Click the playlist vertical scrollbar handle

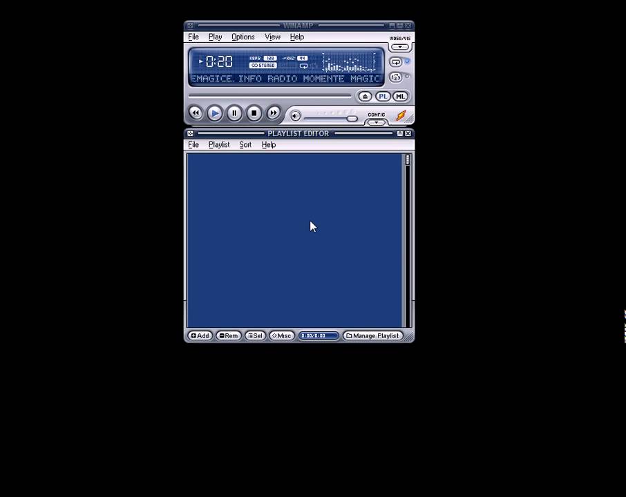[x=407, y=159]
